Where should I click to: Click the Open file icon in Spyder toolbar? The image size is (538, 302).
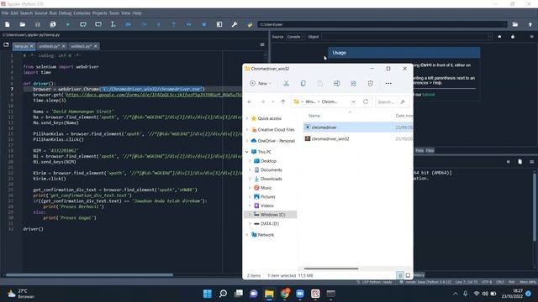23,24
